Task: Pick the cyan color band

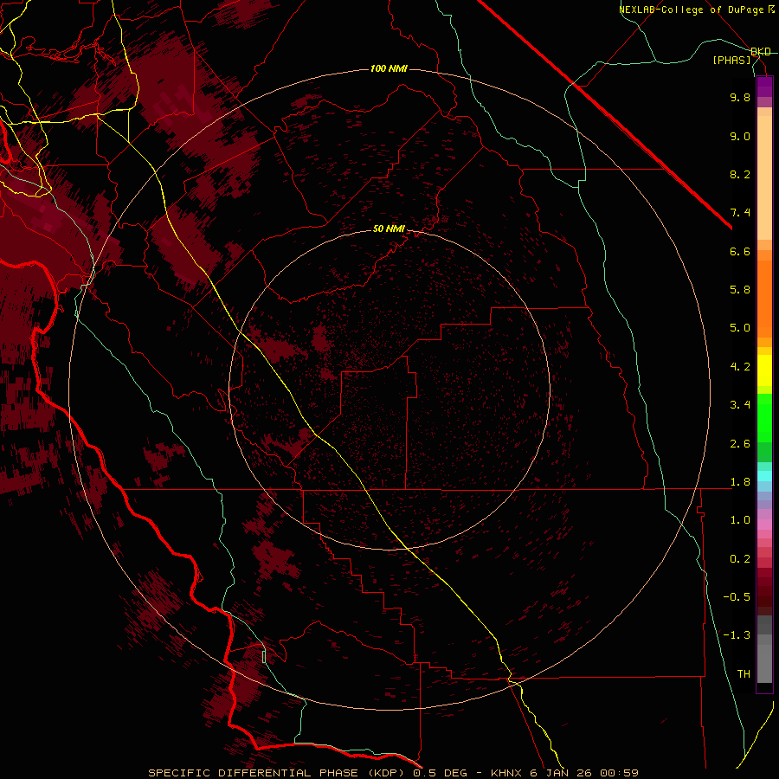Action: click(764, 476)
